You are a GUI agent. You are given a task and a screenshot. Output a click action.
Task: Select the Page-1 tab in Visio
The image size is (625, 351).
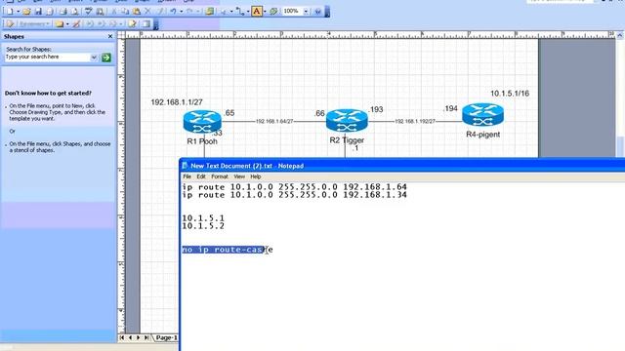(x=167, y=337)
